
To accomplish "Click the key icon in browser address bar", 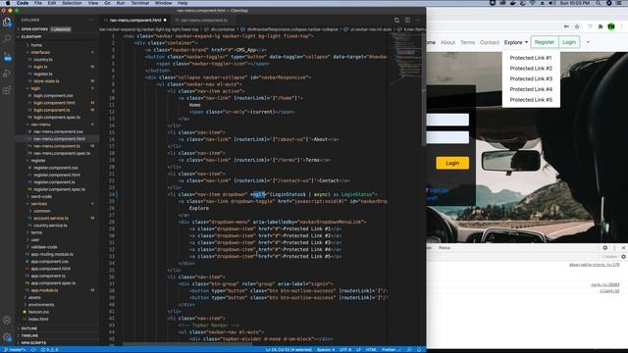I will point(566,26).
